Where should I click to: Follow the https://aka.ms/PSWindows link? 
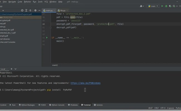click(85, 83)
